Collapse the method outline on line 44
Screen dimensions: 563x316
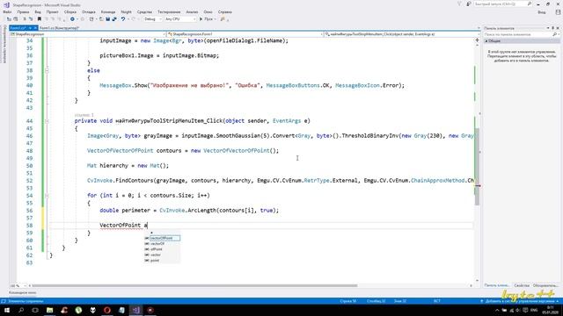point(47,121)
